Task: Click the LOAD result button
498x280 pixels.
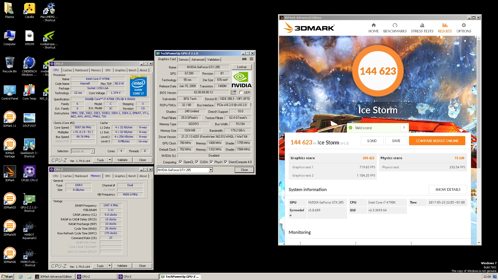Action: (x=372, y=141)
